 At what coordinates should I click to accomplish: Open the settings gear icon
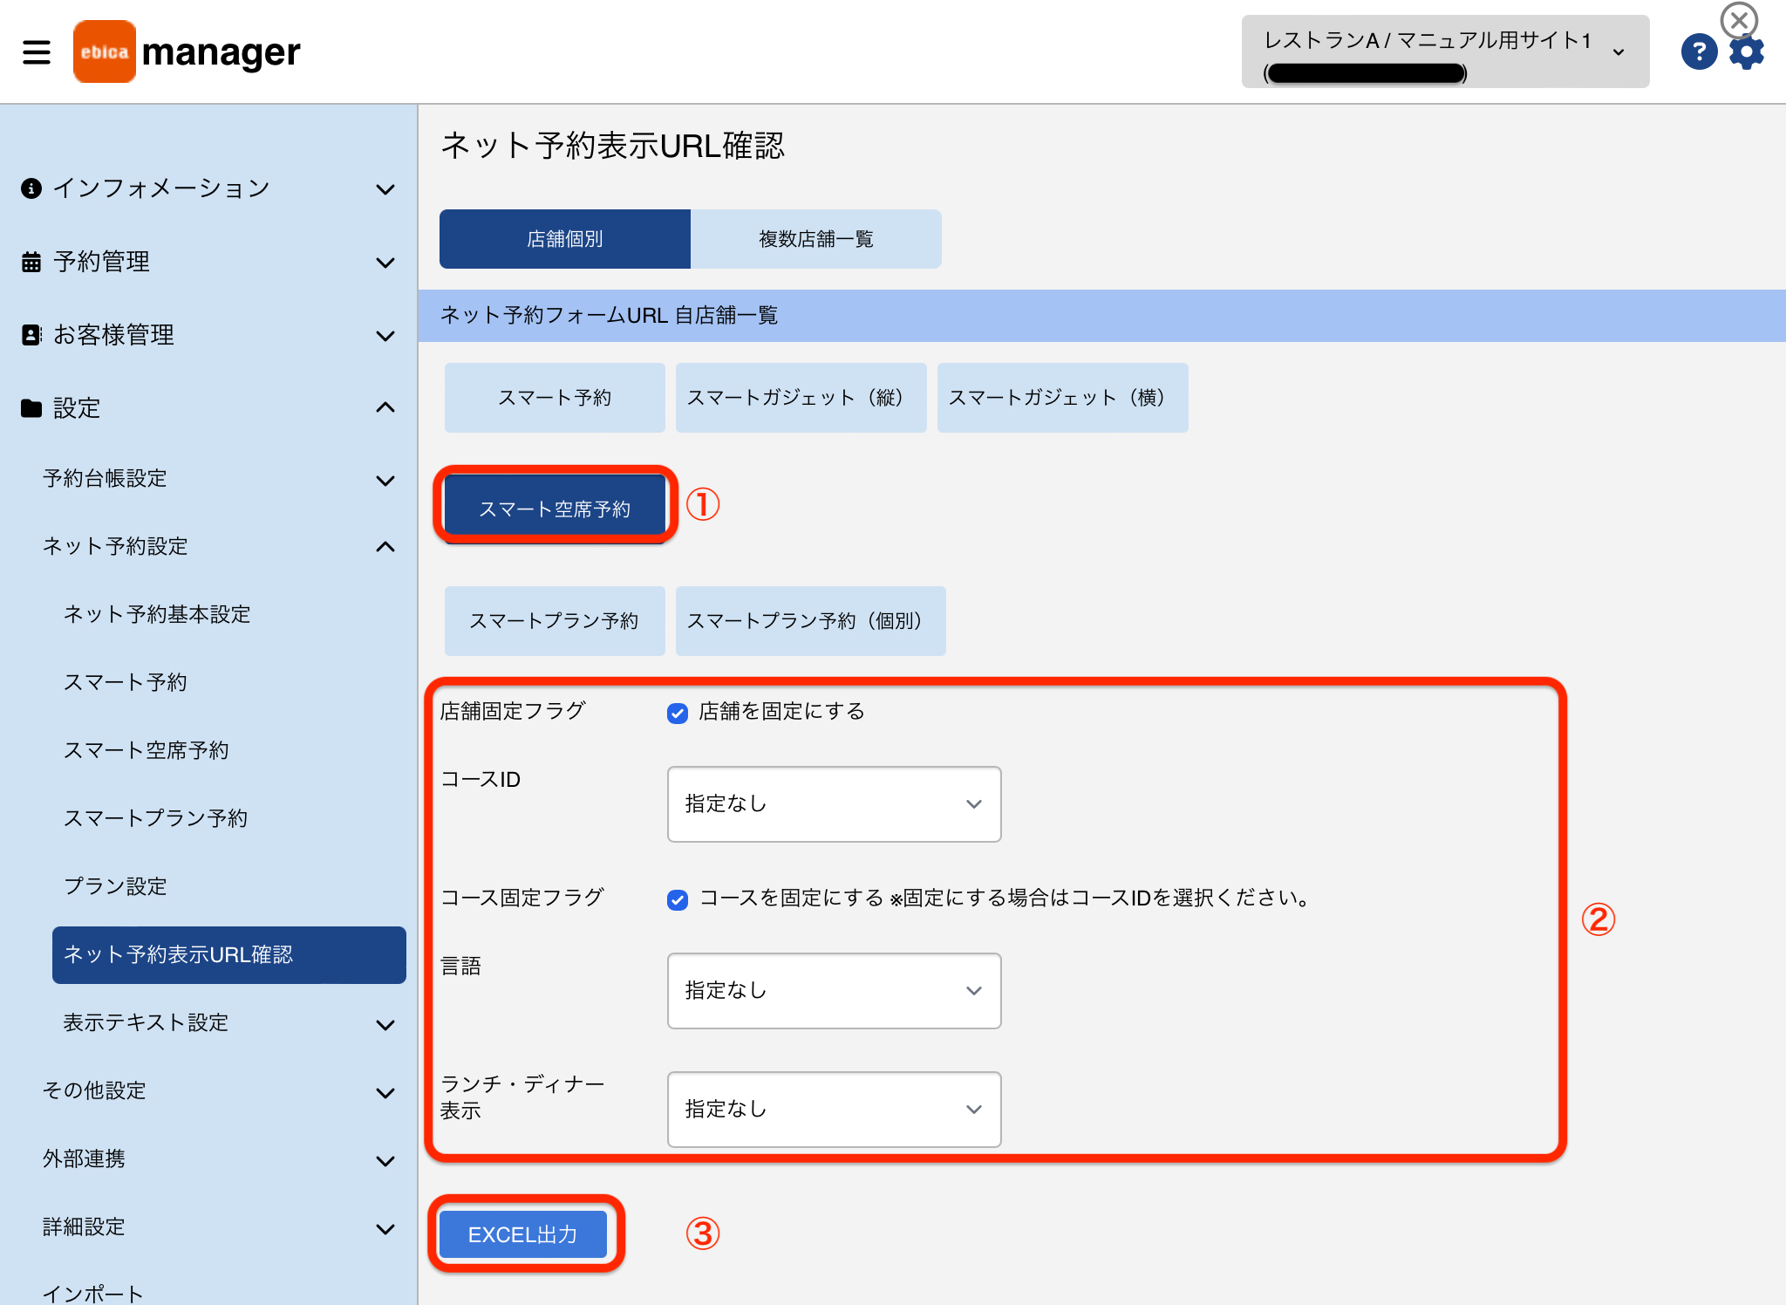pos(1747,52)
